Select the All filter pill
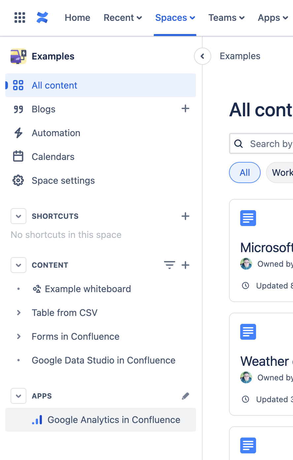293x460 pixels. [245, 172]
